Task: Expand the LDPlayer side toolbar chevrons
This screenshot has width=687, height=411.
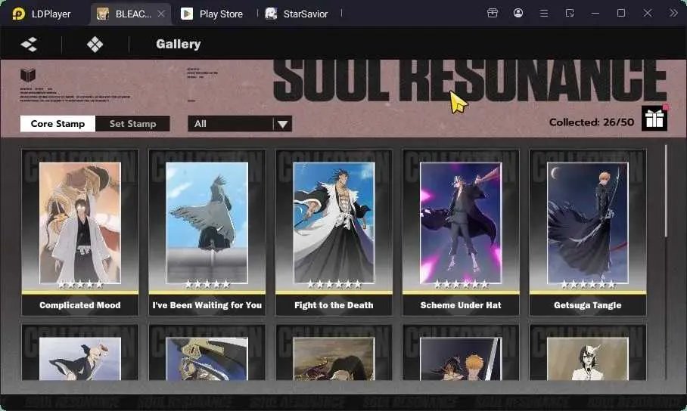Action: tap(673, 13)
